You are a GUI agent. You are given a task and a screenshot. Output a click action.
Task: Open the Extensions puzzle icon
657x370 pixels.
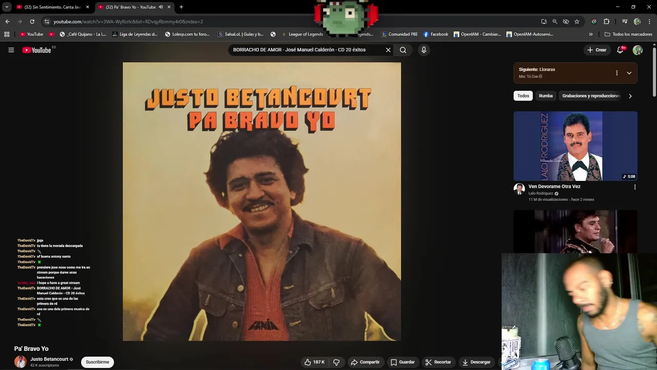click(x=606, y=22)
